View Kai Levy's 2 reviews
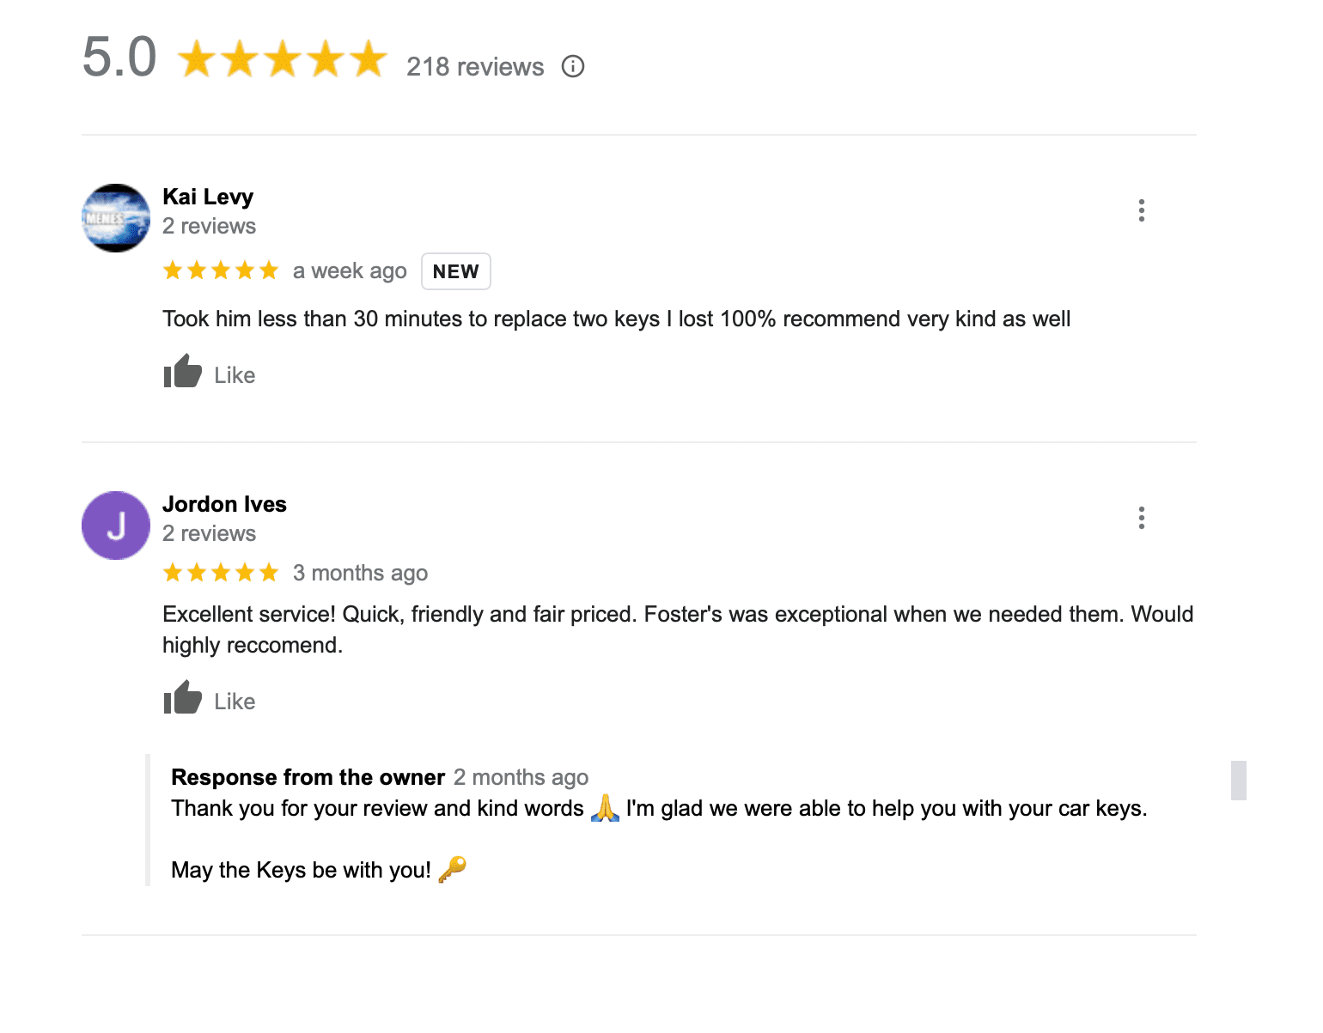1323x1033 pixels. click(209, 226)
